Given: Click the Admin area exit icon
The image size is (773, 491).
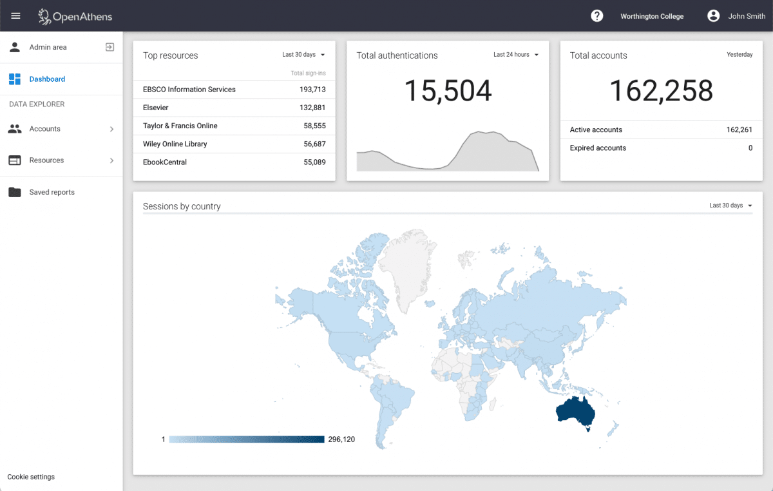Looking at the screenshot, I should click(110, 47).
